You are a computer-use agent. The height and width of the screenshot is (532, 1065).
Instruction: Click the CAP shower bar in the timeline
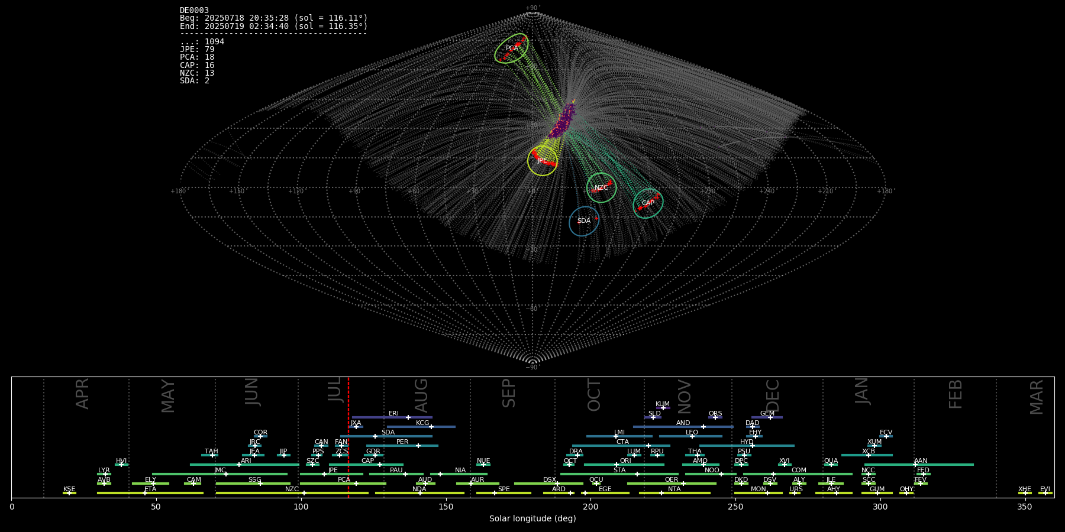coord(366,465)
